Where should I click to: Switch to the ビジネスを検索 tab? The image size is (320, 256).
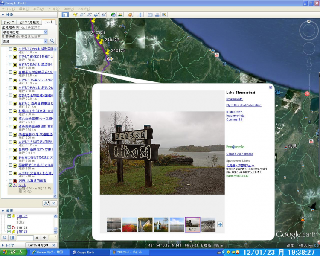point(29,22)
